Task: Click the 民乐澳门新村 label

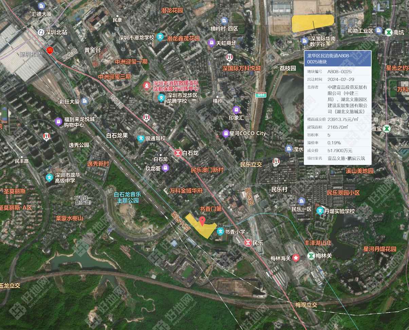Action: [x=207, y=170]
